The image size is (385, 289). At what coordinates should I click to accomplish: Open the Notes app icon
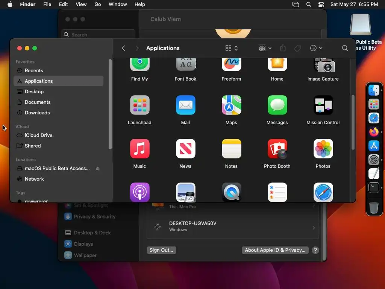tap(231, 149)
